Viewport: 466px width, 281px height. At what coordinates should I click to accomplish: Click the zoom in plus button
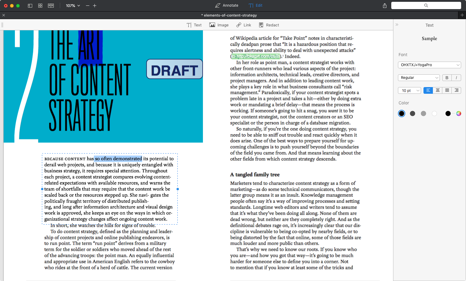pos(95,6)
